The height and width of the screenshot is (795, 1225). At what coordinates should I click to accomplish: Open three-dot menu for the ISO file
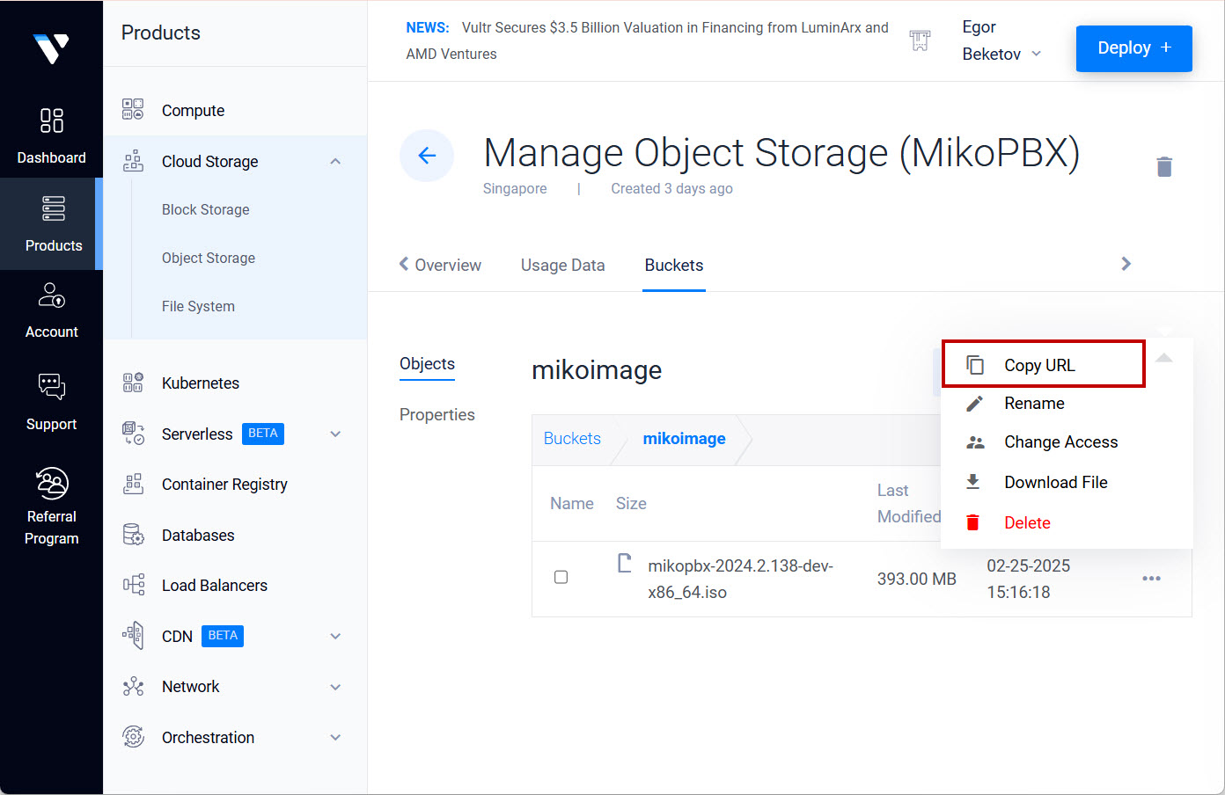click(x=1151, y=579)
